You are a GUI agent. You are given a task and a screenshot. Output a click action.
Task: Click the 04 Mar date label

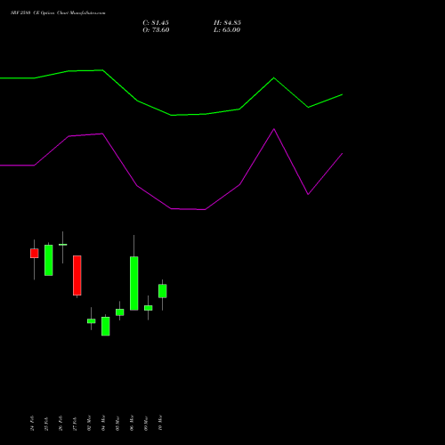coord(103,423)
